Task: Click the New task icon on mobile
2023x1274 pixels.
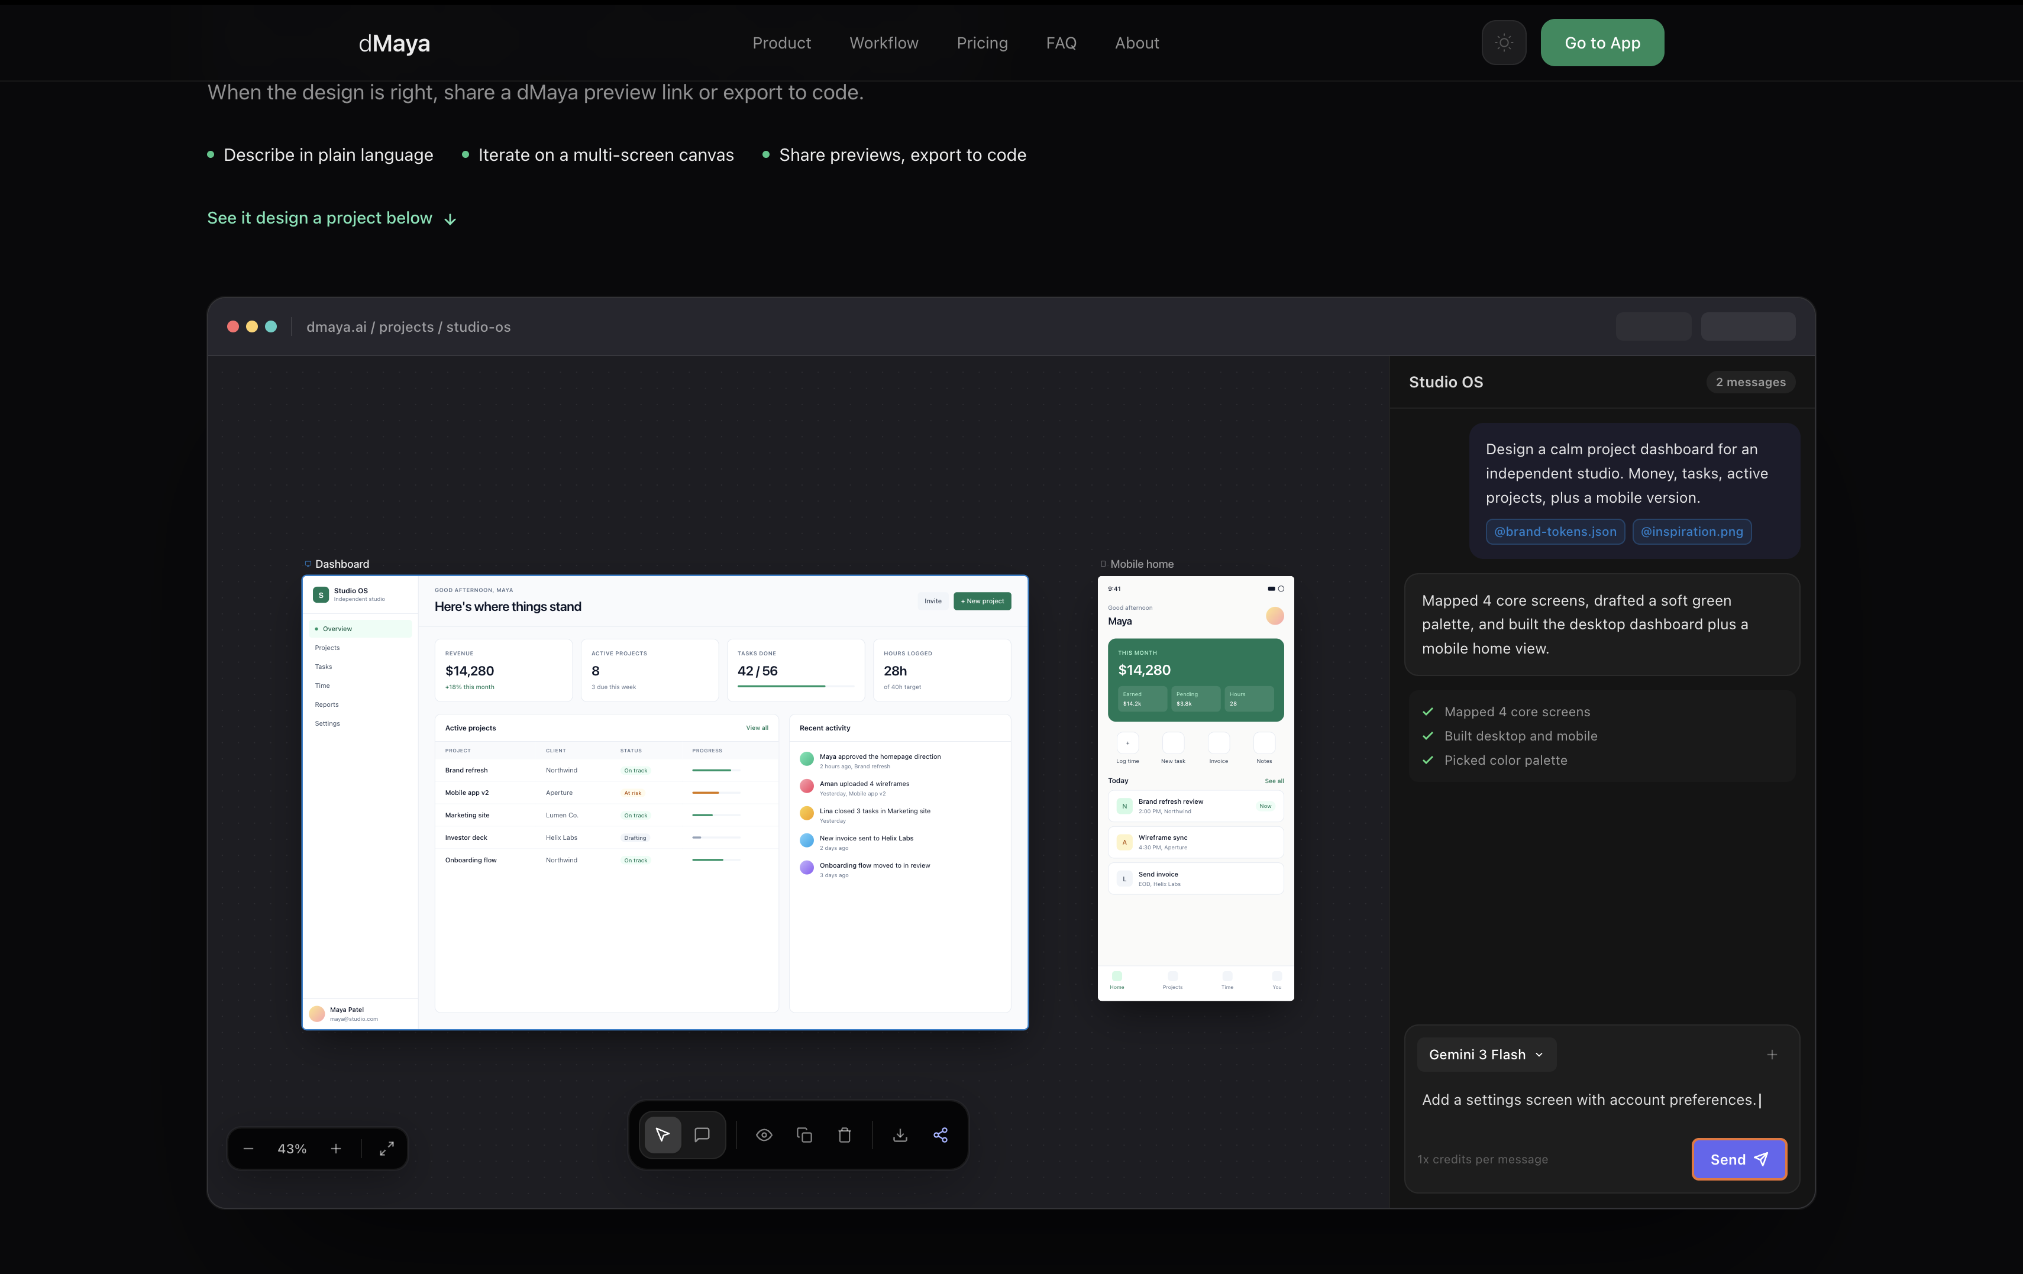Action: click(1173, 743)
